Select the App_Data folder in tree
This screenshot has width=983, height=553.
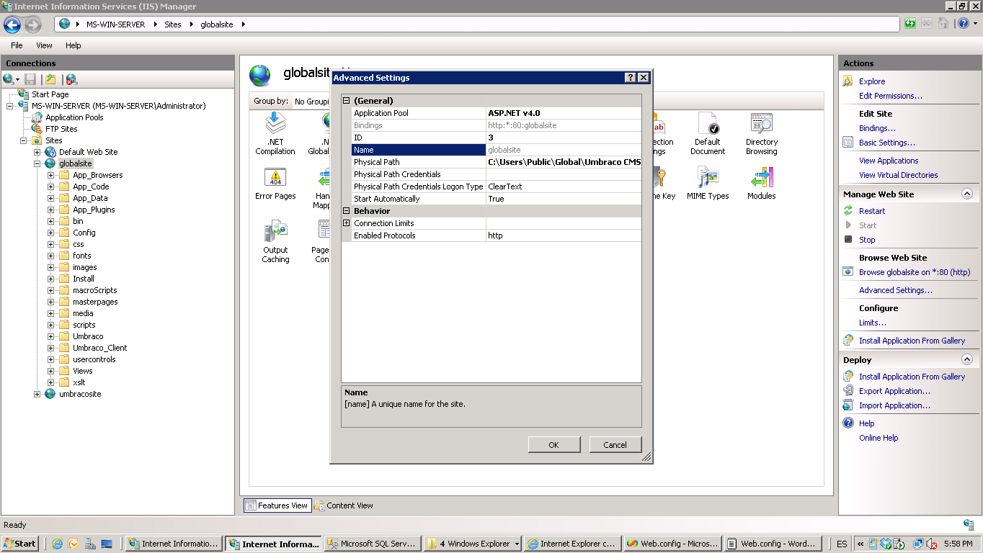(90, 198)
